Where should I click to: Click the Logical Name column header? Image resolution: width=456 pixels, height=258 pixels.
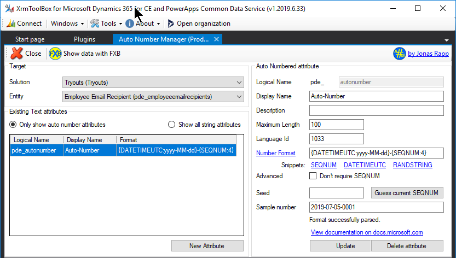tap(37, 140)
